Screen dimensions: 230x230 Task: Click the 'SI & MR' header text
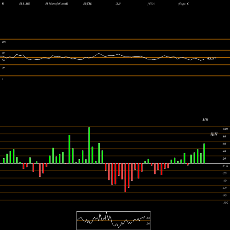coord(24,4)
